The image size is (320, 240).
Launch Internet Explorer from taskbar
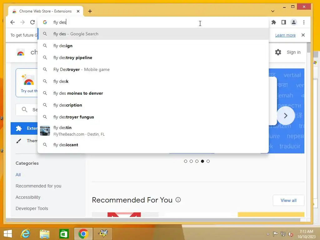26,233
